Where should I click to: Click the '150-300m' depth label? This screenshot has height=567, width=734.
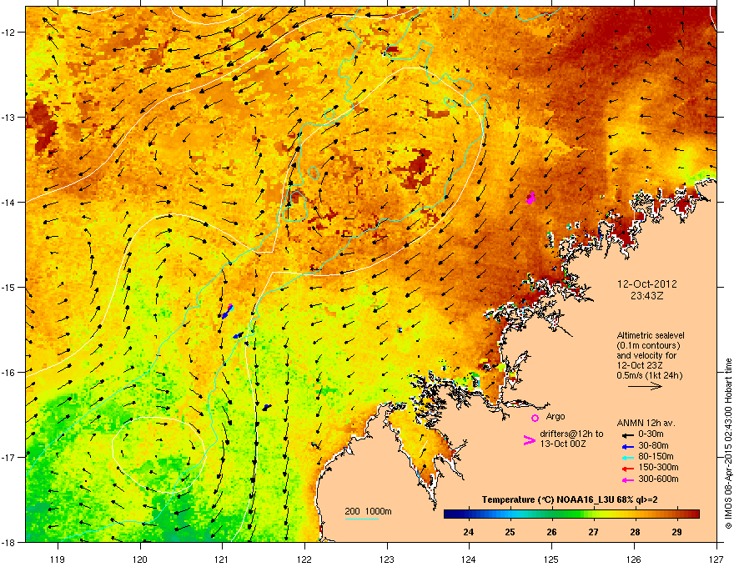[658, 467]
